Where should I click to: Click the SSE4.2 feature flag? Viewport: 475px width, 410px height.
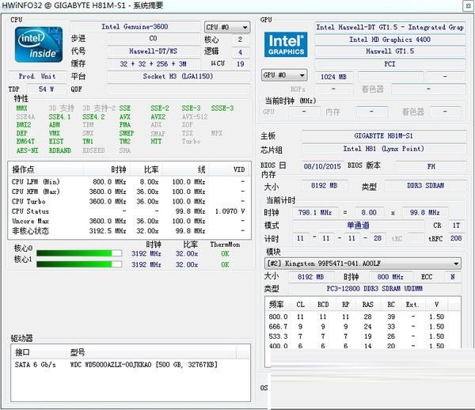pyautogui.click(x=93, y=116)
